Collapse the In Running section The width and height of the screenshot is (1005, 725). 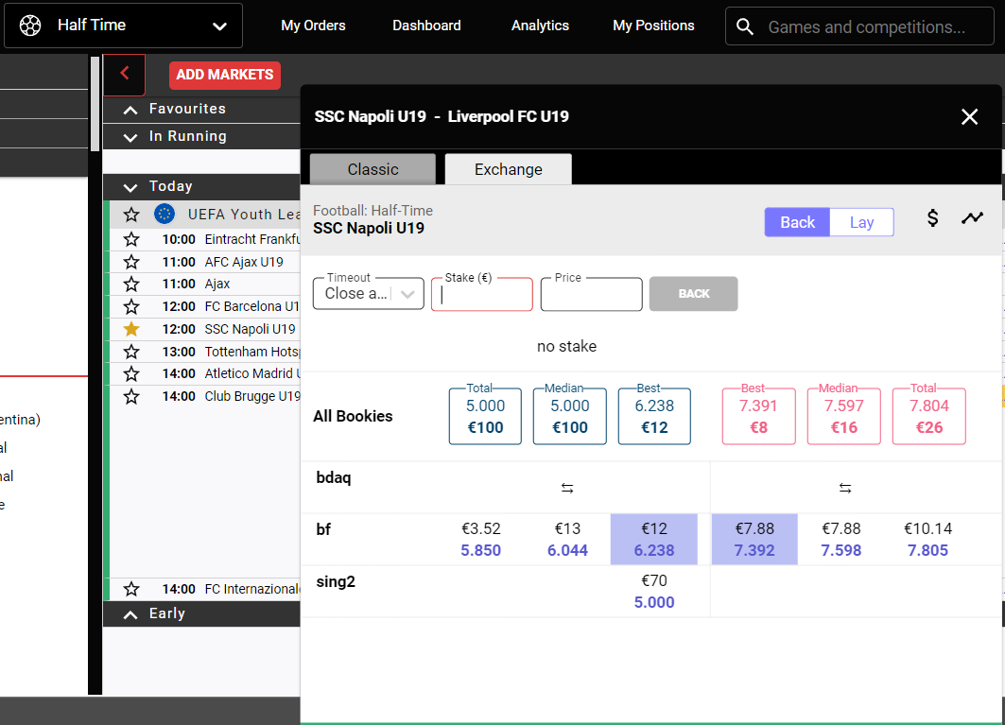pos(130,137)
